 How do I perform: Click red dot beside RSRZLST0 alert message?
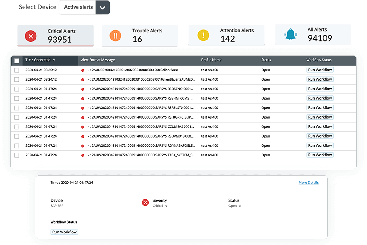coord(82,108)
